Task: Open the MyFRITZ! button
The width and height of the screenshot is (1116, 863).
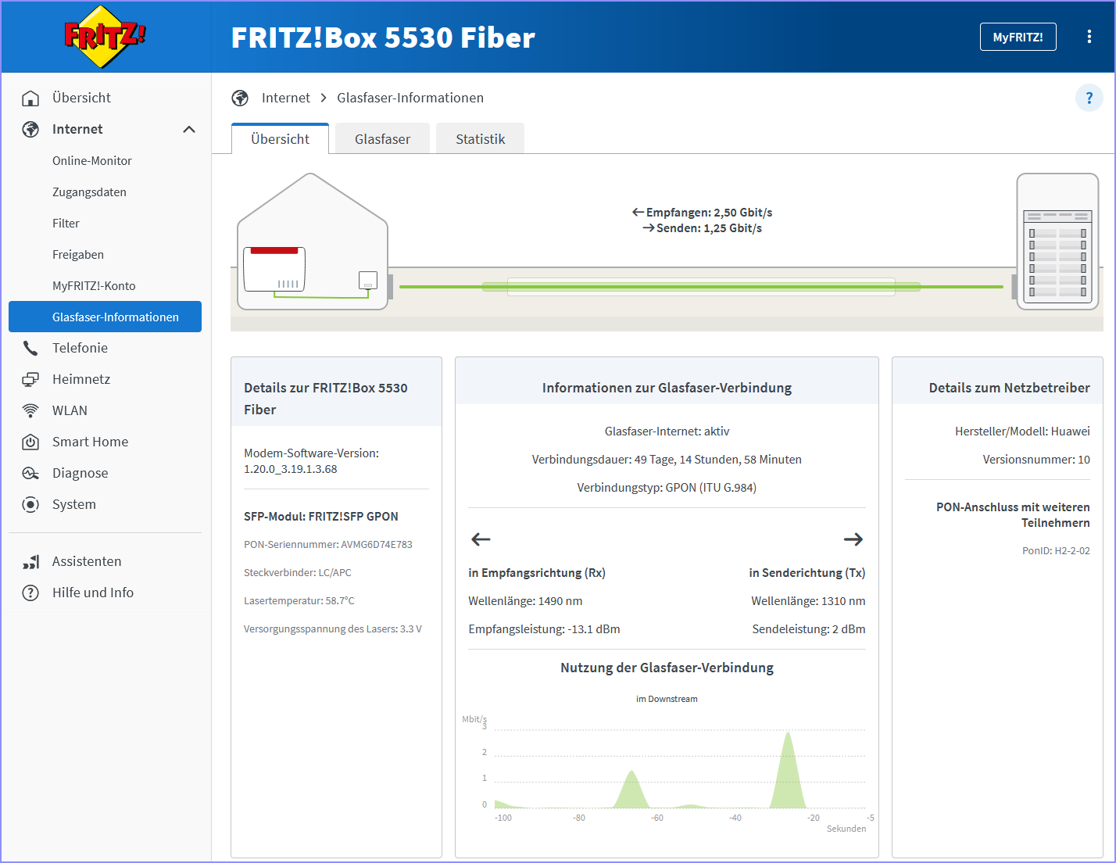Action: click(x=1018, y=37)
